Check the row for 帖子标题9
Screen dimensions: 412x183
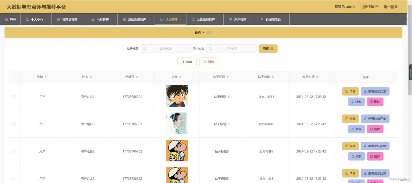pyautogui.click(x=14, y=151)
